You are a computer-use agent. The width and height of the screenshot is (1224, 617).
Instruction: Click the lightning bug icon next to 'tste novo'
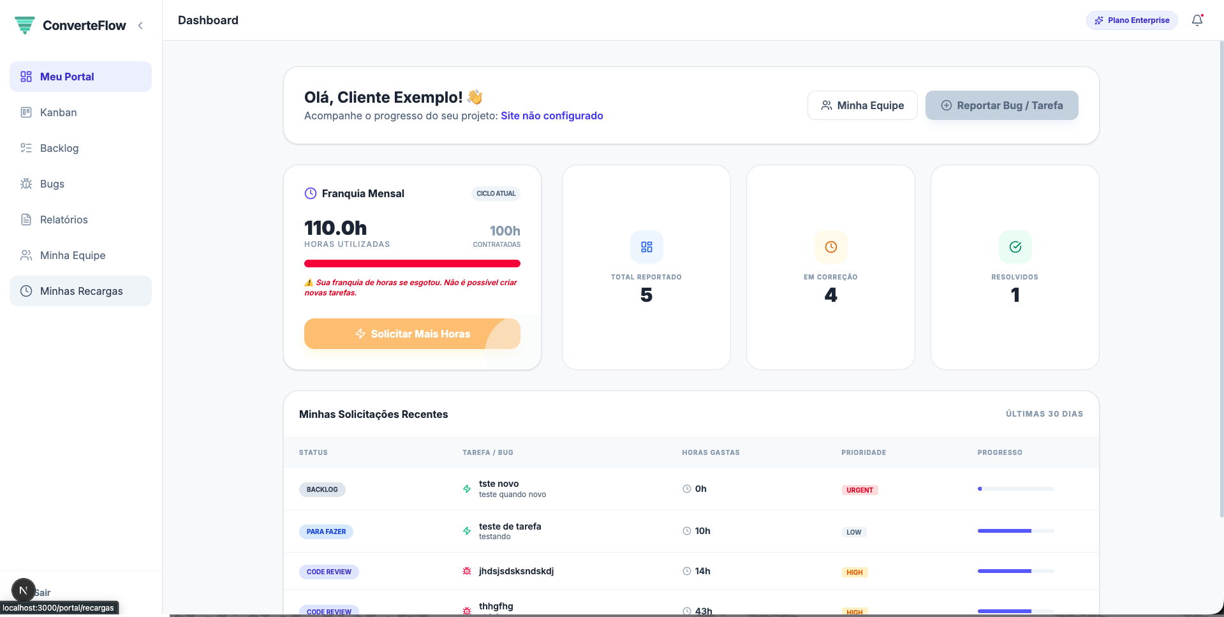466,489
